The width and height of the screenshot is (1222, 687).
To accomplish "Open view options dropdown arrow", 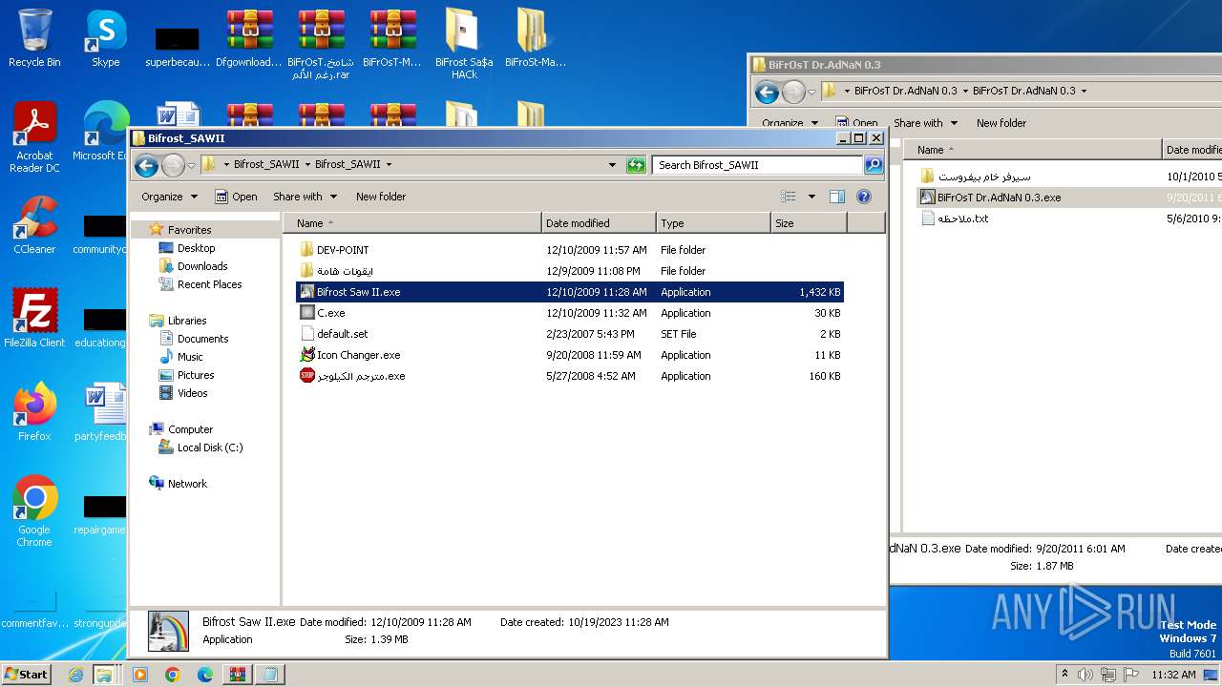I will pos(811,197).
